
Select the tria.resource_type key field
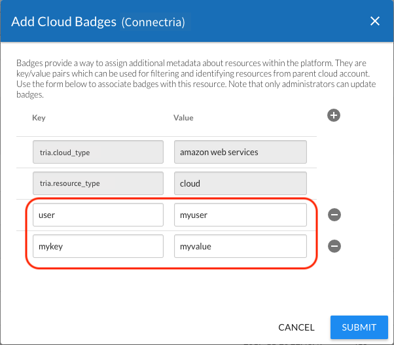(98, 183)
